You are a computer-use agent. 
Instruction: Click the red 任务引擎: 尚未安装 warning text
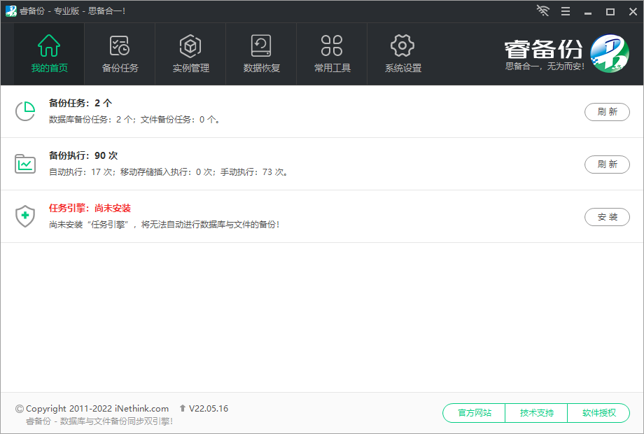click(x=90, y=208)
